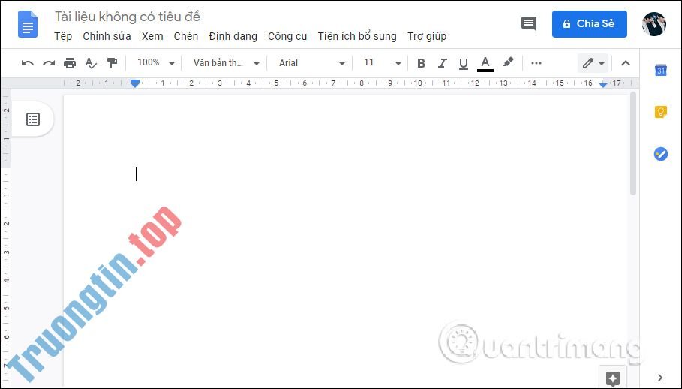Screen dimensions: 682x389
Task: Open the editing mode dropdown
Action: tap(593, 64)
